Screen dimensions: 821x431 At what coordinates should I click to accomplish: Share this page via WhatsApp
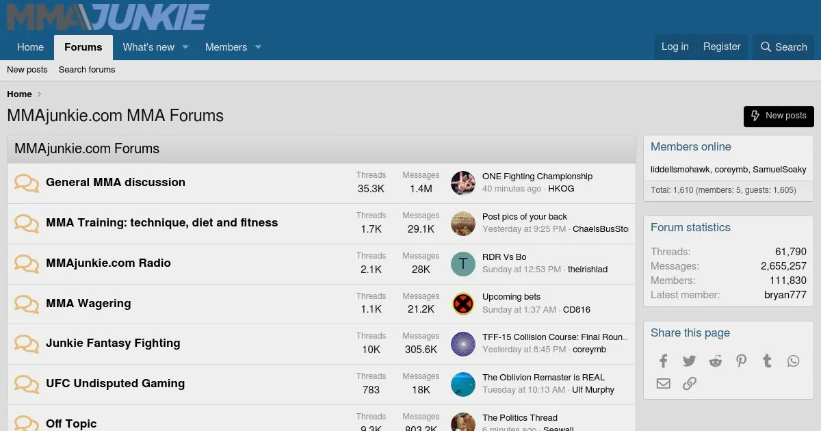coord(793,361)
